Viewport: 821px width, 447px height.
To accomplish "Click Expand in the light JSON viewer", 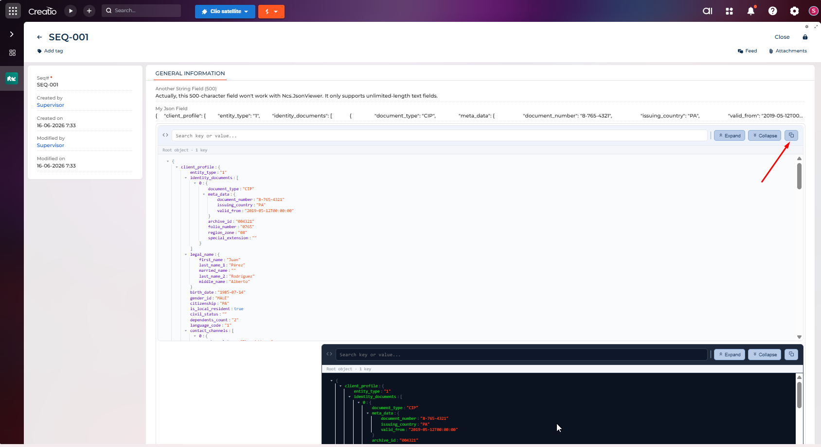I will pos(730,135).
